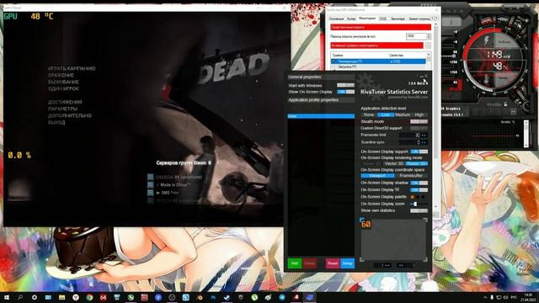Click the 60 FPS marker in OSD preview
The width and height of the screenshot is (539, 303).
click(366, 225)
